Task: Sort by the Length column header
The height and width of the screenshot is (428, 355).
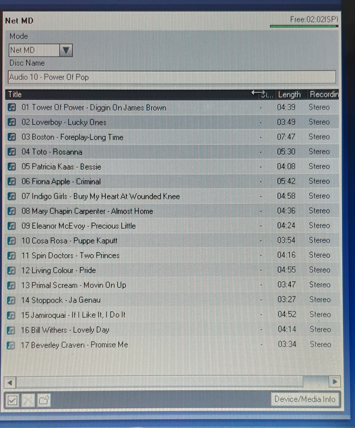Action: [x=289, y=95]
